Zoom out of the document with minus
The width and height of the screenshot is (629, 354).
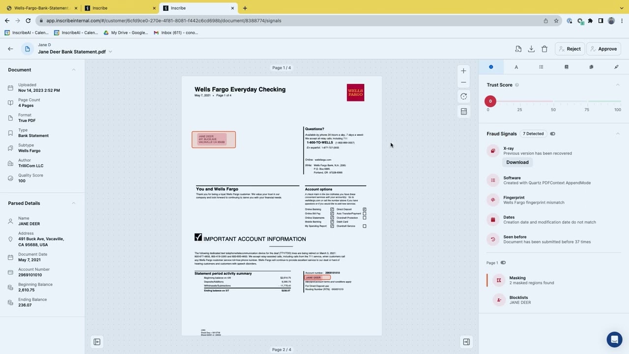463,83
